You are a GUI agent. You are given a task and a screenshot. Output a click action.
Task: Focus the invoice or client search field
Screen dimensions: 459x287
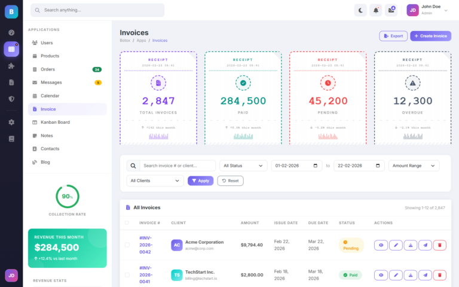coord(178,166)
